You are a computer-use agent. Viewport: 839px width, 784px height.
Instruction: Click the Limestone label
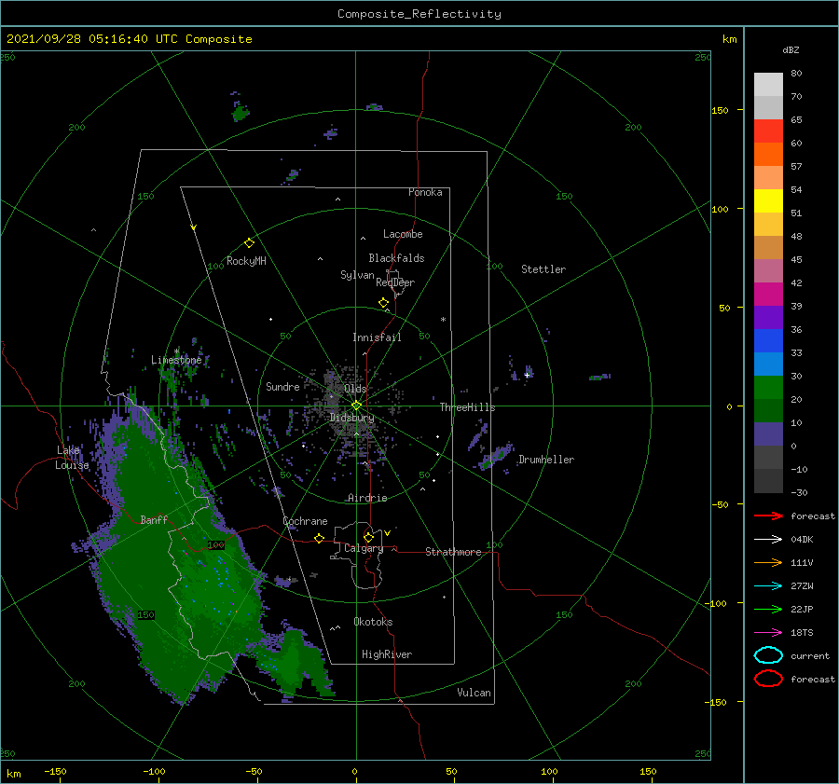tap(176, 360)
